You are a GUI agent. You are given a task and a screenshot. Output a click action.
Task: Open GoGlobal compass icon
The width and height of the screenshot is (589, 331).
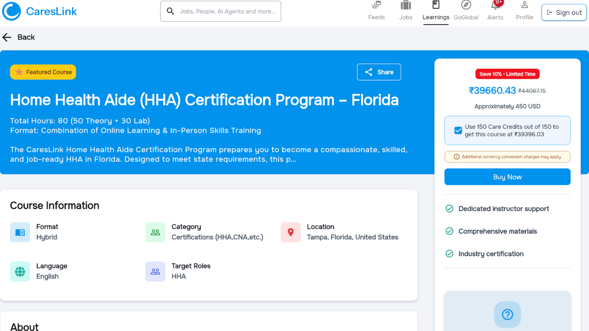[x=466, y=5]
